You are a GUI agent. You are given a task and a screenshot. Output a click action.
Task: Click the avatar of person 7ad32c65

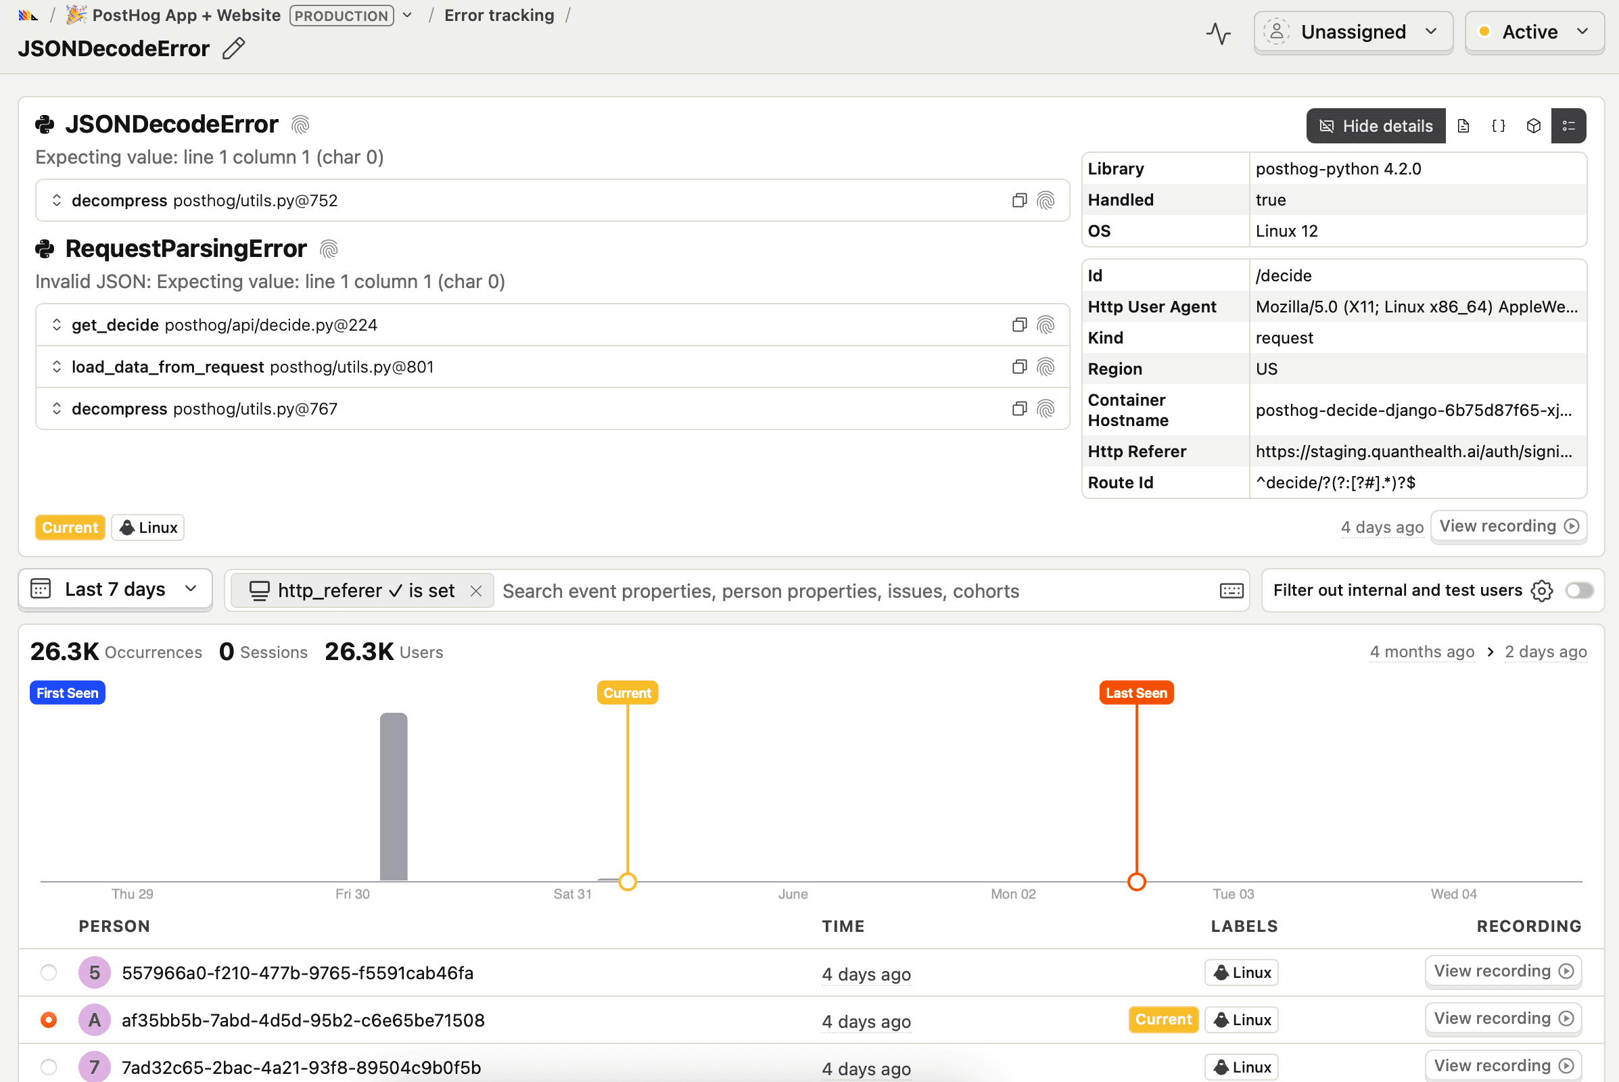tap(95, 1067)
